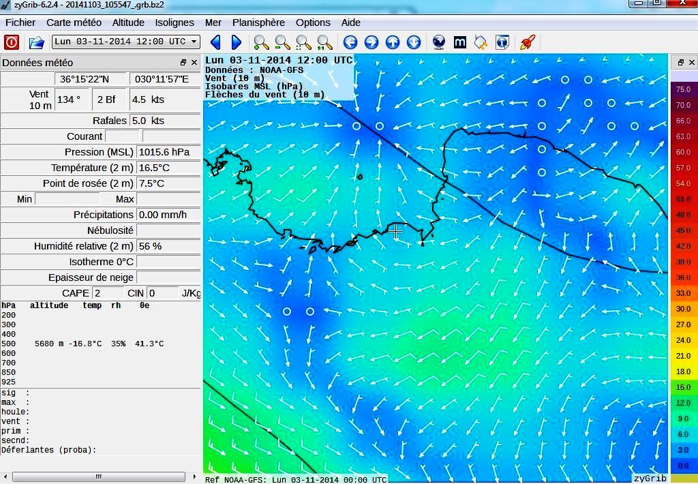The height and width of the screenshot is (484, 698).
Task: Click the longitude field 030°11'57"E
Action: tap(165, 79)
